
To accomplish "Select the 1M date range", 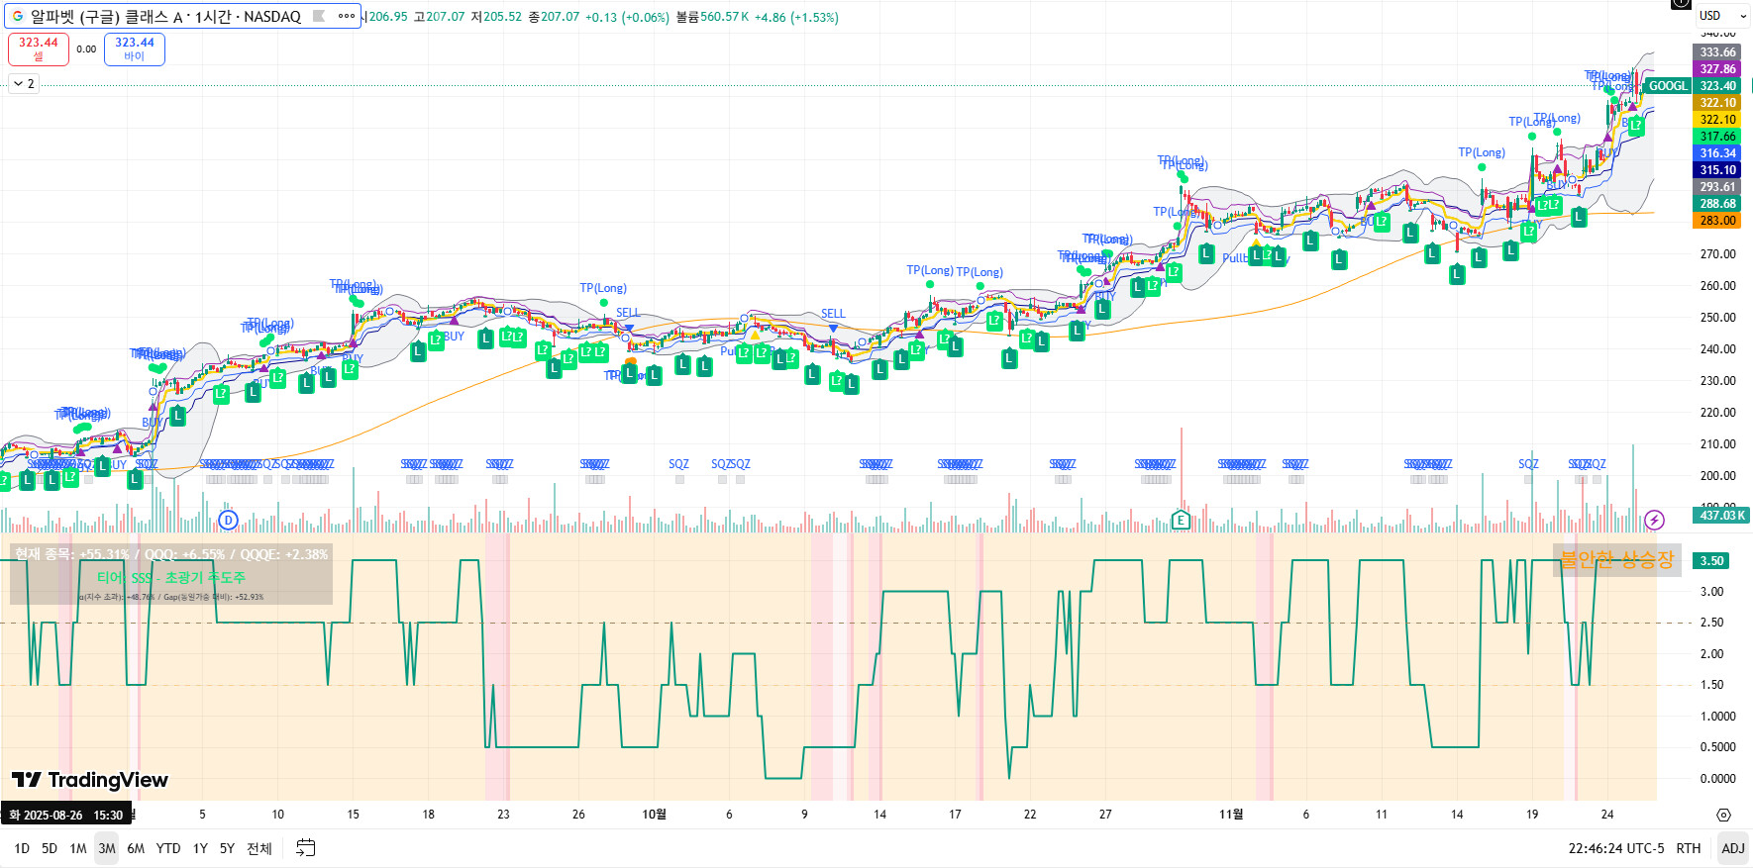I will point(78,848).
